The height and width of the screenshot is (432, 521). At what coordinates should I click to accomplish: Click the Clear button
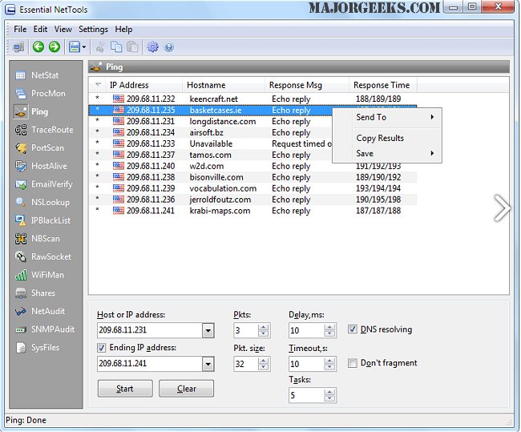(x=187, y=389)
